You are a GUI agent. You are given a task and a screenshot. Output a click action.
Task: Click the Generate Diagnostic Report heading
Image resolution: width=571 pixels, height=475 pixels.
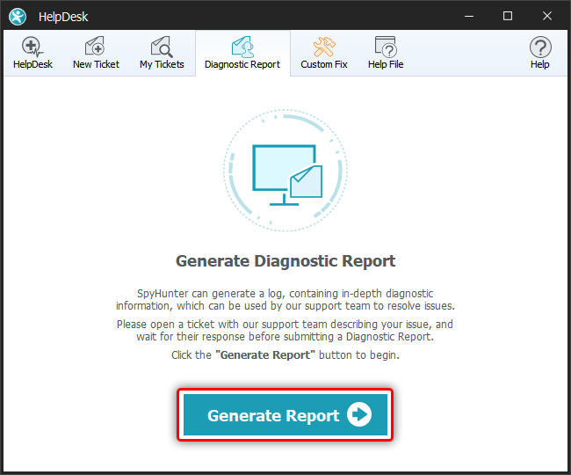tap(285, 261)
